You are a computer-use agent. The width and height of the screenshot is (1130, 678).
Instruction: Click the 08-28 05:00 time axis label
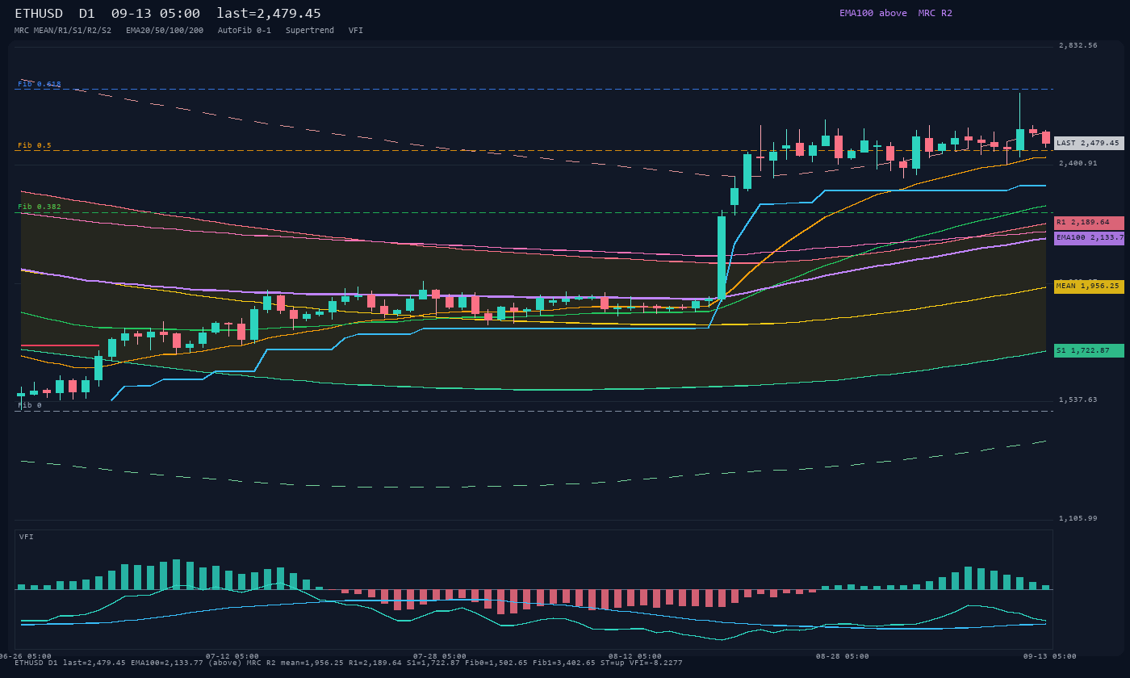(842, 656)
